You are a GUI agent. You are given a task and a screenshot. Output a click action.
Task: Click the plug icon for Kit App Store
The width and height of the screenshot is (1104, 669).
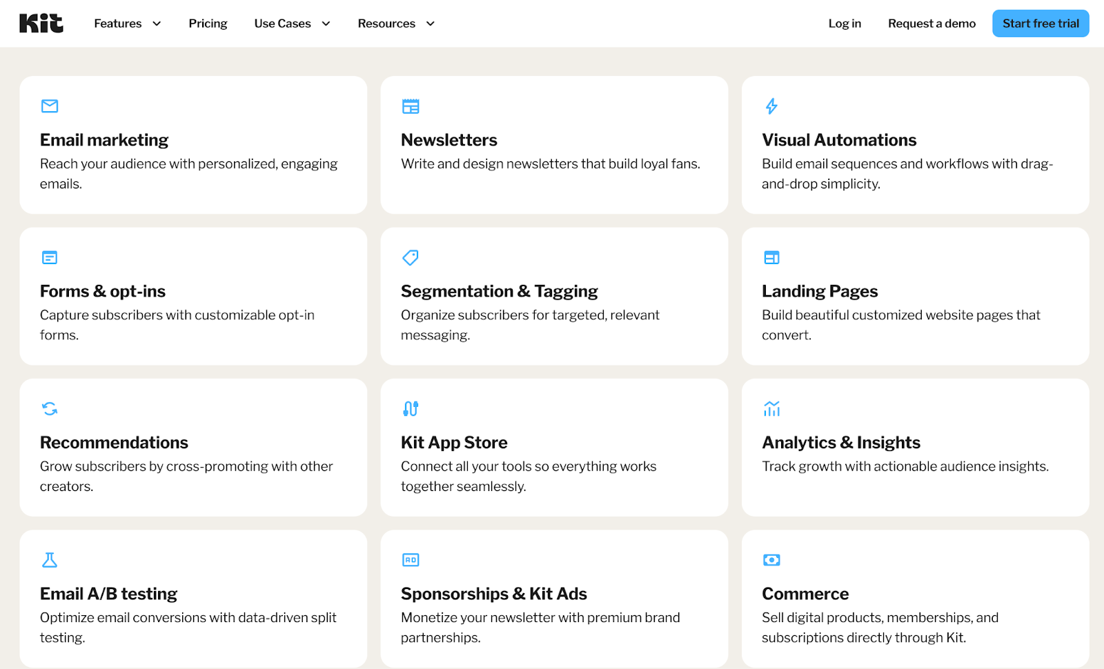tap(411, 409)
